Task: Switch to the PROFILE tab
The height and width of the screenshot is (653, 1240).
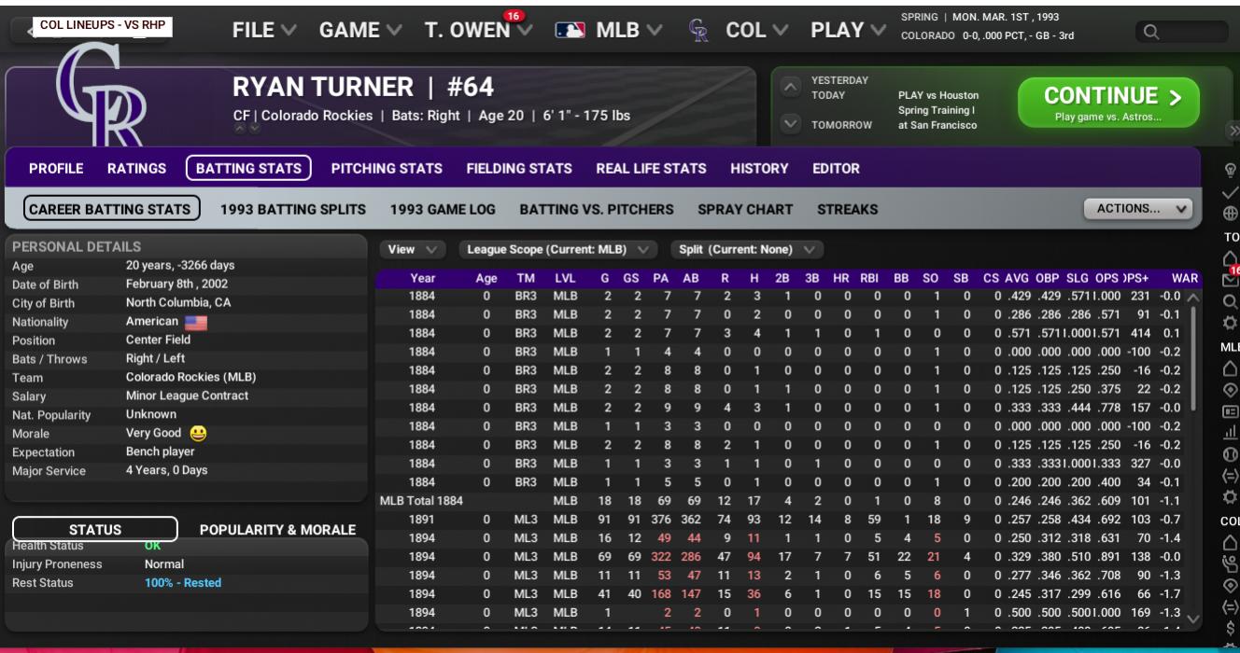Action: tap(56, 169)
